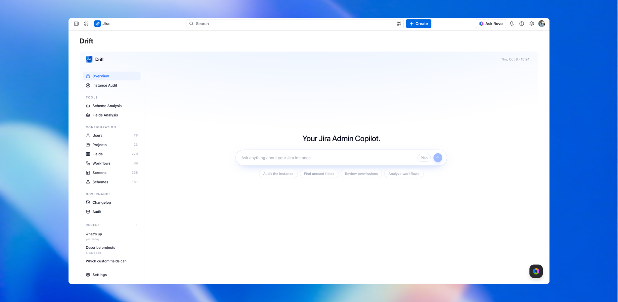Click the blue Create button
This screenshot has width=618, height=302.
click(x=418, y=24)
